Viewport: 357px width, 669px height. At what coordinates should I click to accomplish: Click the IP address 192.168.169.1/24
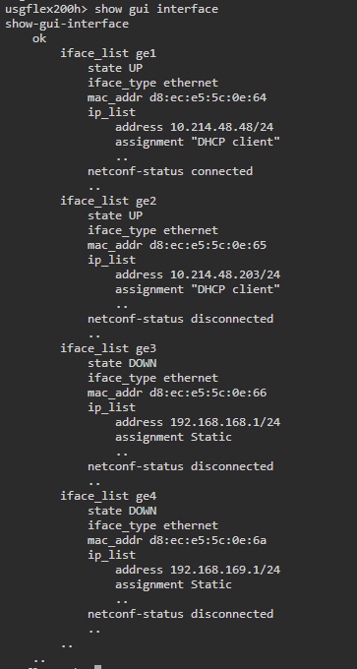[x=225, y=570]
